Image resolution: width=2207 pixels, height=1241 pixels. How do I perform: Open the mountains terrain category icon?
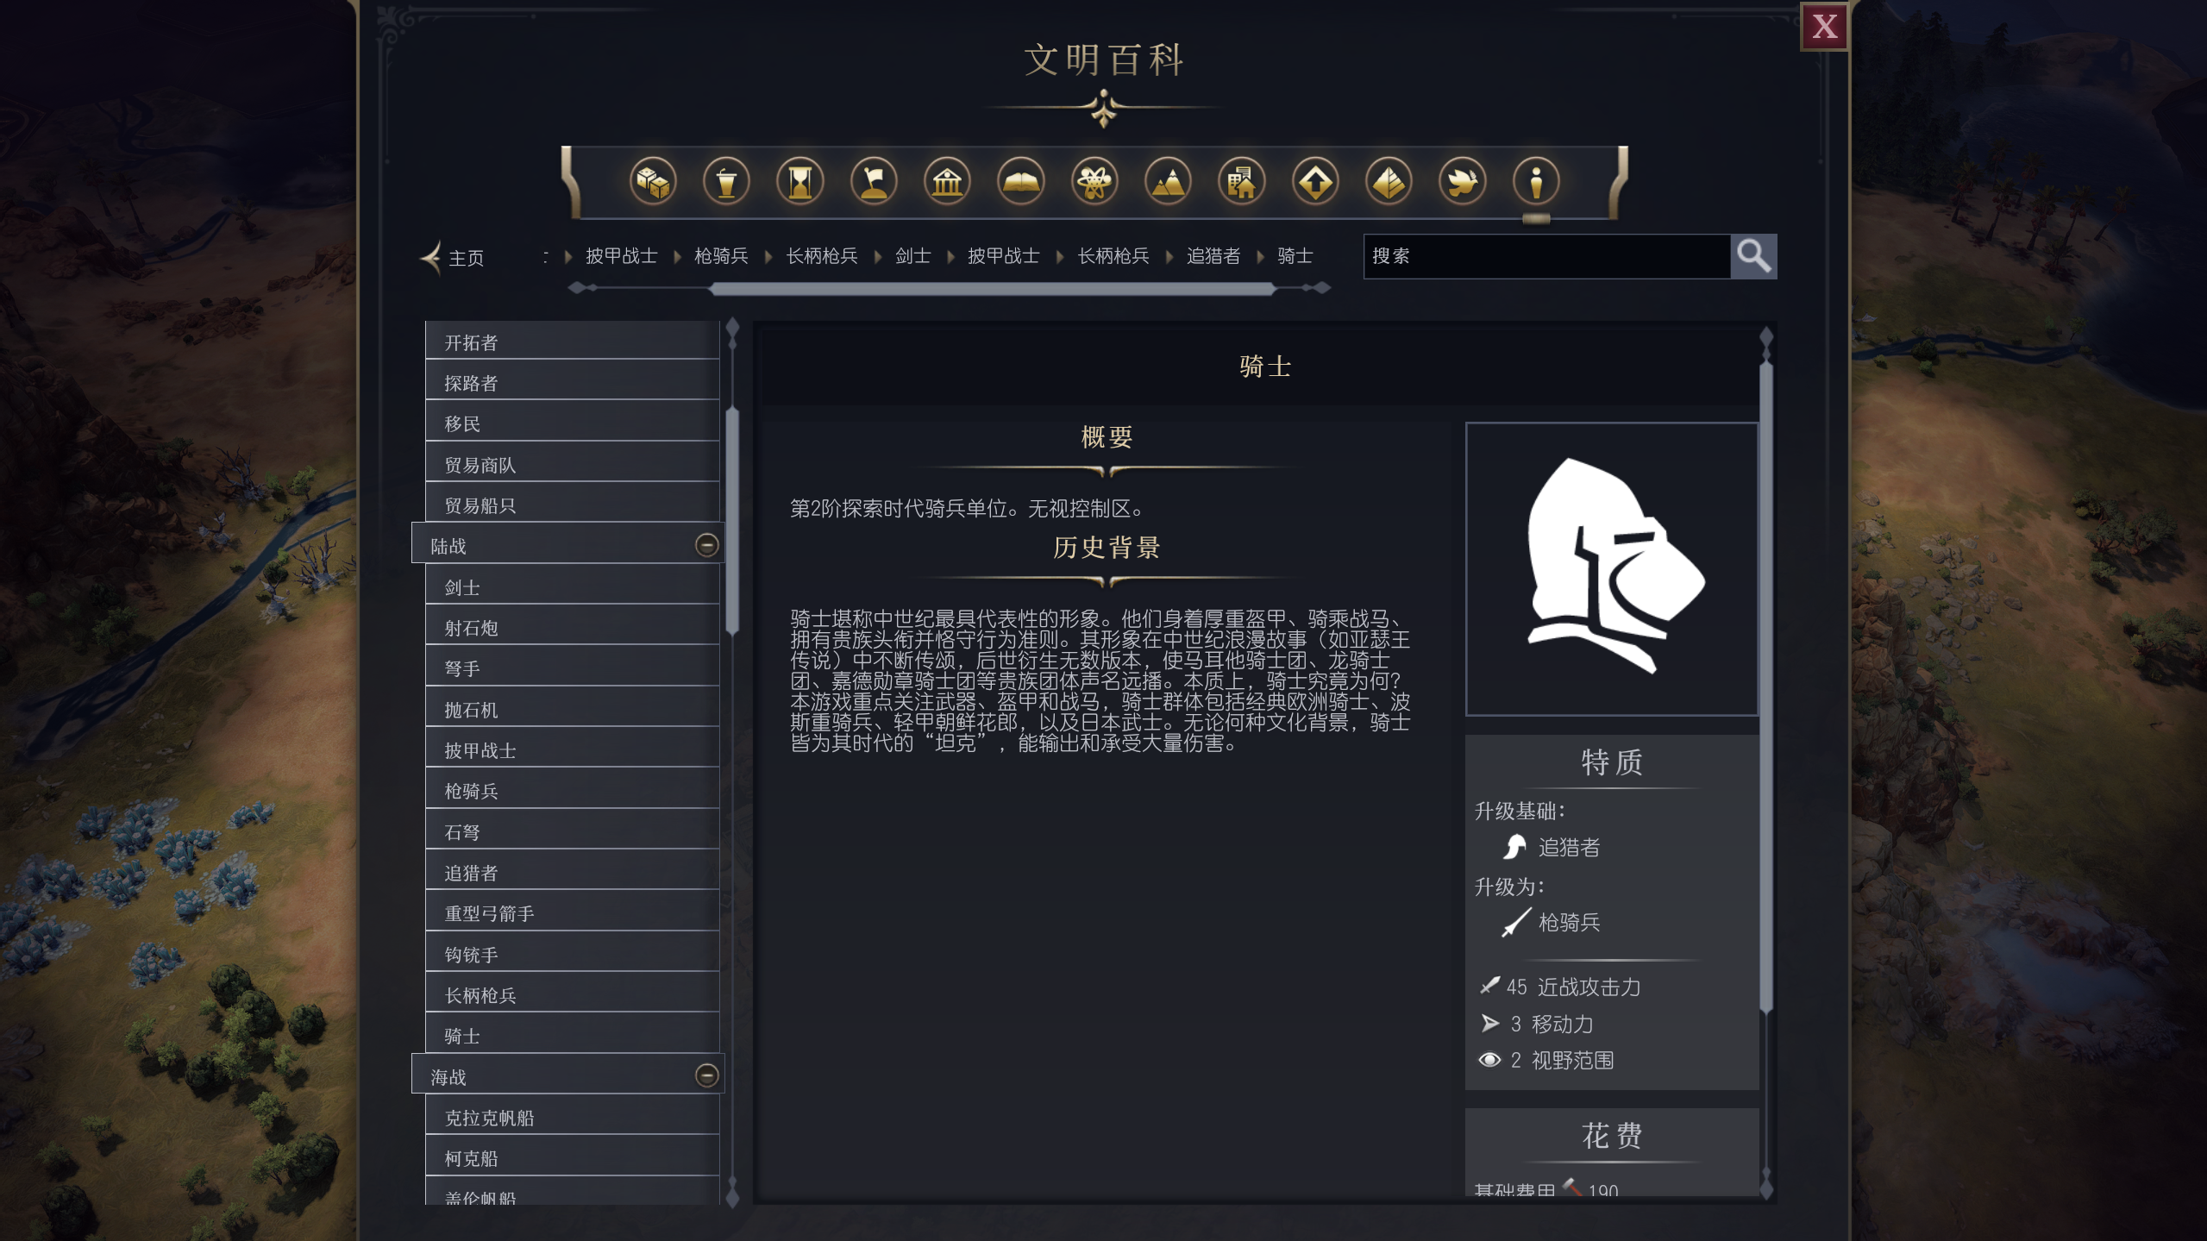[1168, 182]
